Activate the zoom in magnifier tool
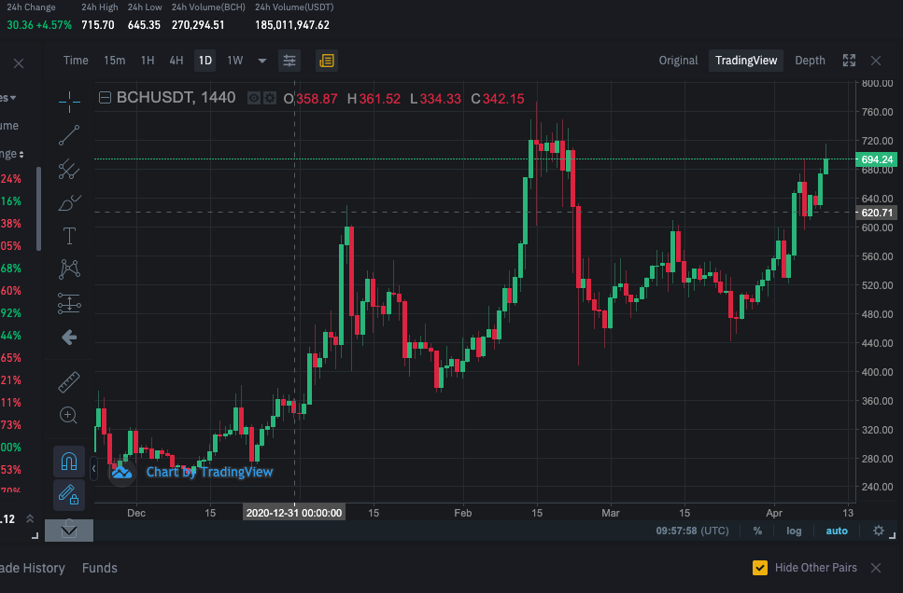 click(x=68, y=415)
